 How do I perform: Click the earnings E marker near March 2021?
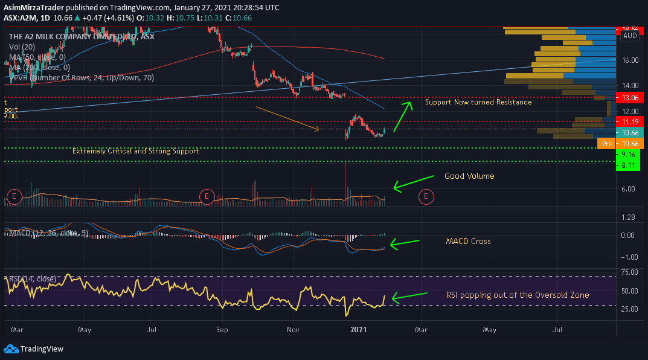pyautogui.click(x=426, y=197)
